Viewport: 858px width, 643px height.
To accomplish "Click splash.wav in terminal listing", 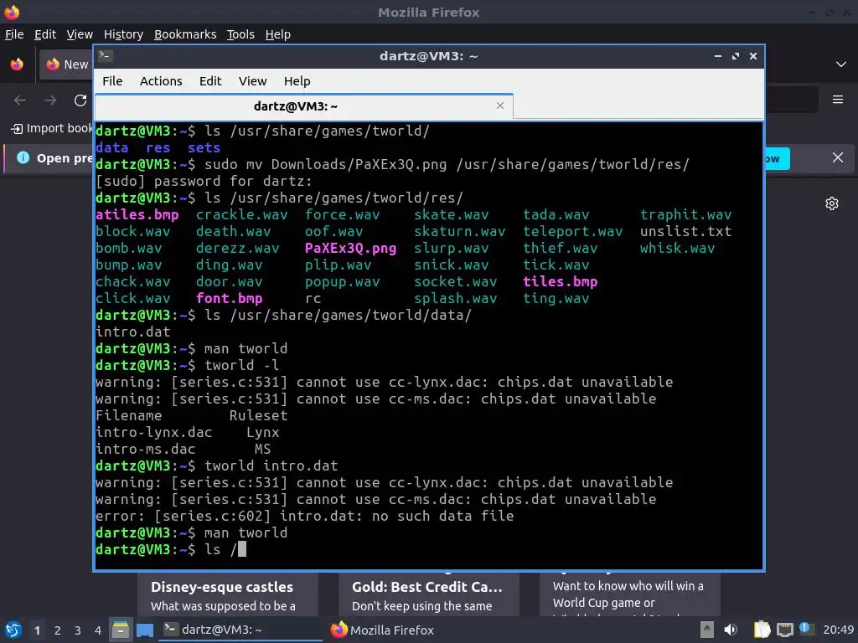I will pyautogui.click(x=455, y=299).
